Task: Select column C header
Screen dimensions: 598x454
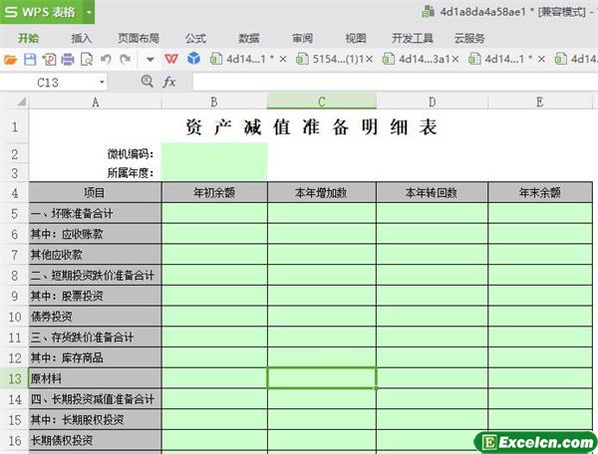Action: click(x=321, y=101)
